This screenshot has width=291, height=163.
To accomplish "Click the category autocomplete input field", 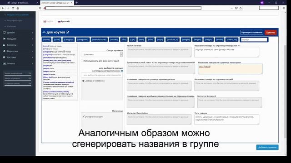I will [x=102, y=75].
